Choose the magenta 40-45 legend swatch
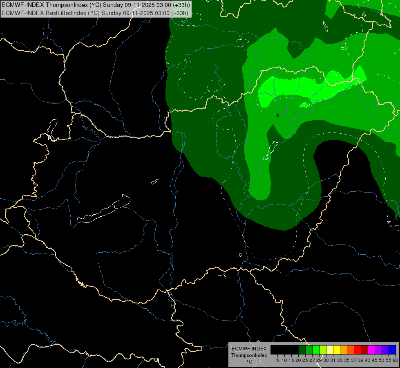The width and height of the screenshot is (400, 368). (x=371, y=350)
